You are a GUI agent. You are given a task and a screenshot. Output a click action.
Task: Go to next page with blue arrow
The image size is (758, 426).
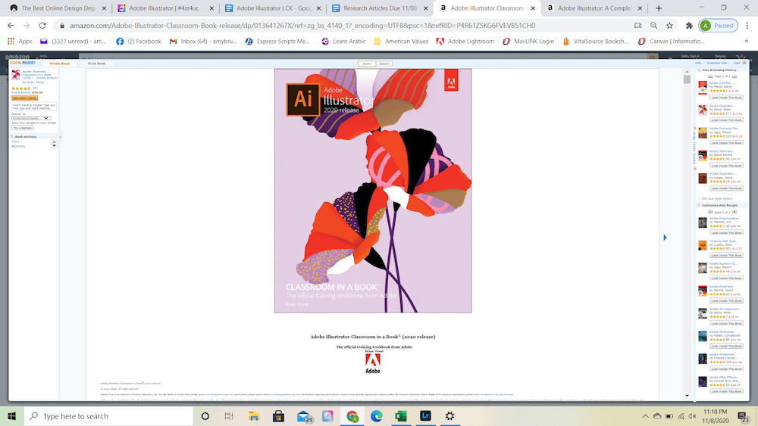666,238
